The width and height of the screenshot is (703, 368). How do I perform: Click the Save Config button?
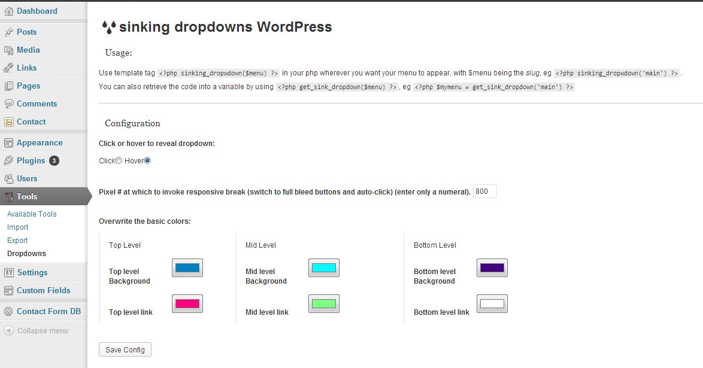click(x=125, y=349)
